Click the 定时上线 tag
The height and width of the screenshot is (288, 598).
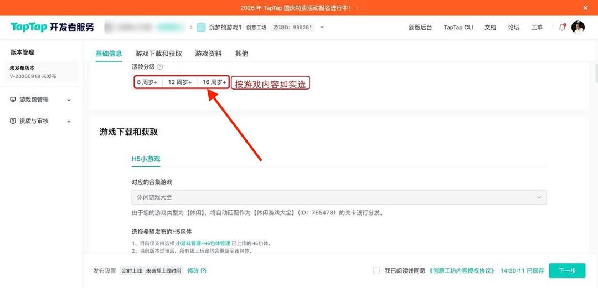click(132, 270)
